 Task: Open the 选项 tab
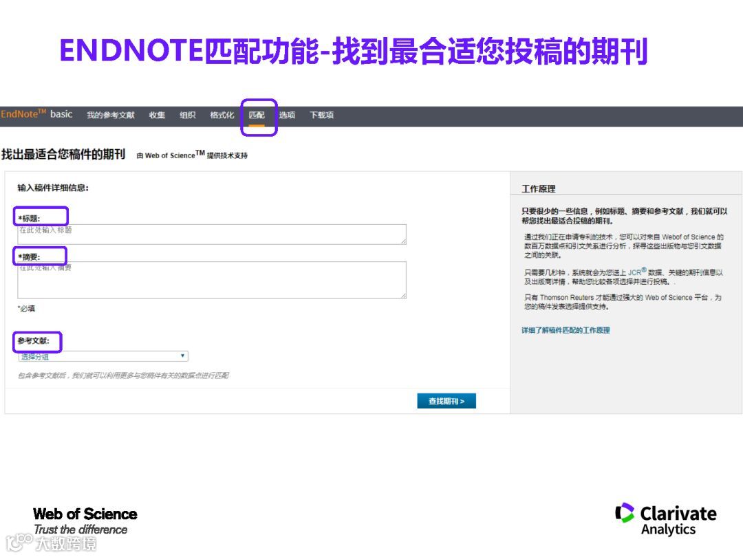click(287, 115)
